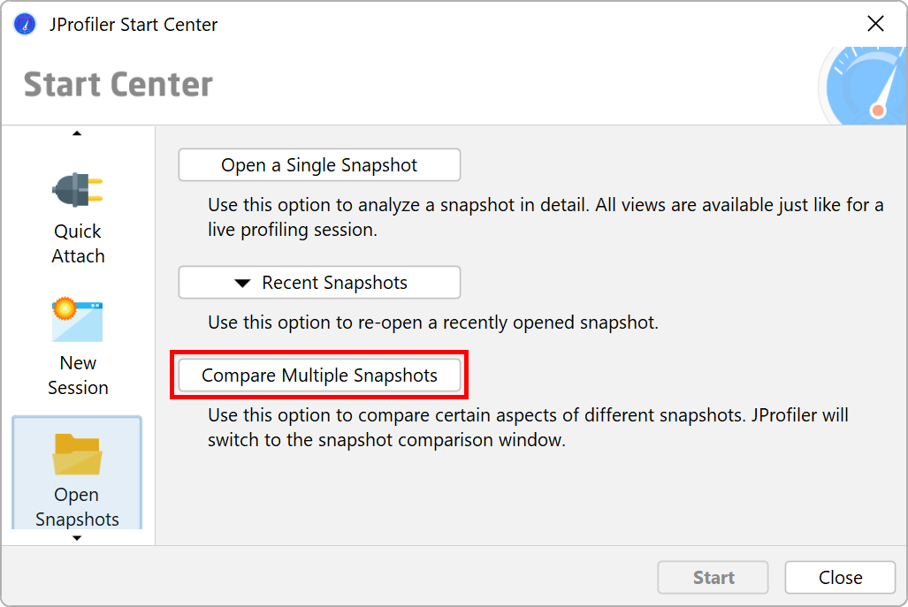Choose the New Session window icon

pos(78,320)
